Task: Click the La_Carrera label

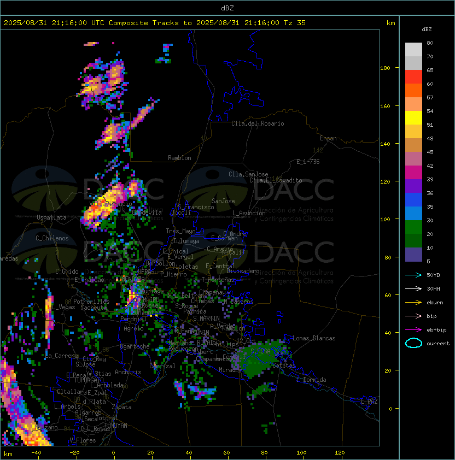Action: click(x=62, y=356)
